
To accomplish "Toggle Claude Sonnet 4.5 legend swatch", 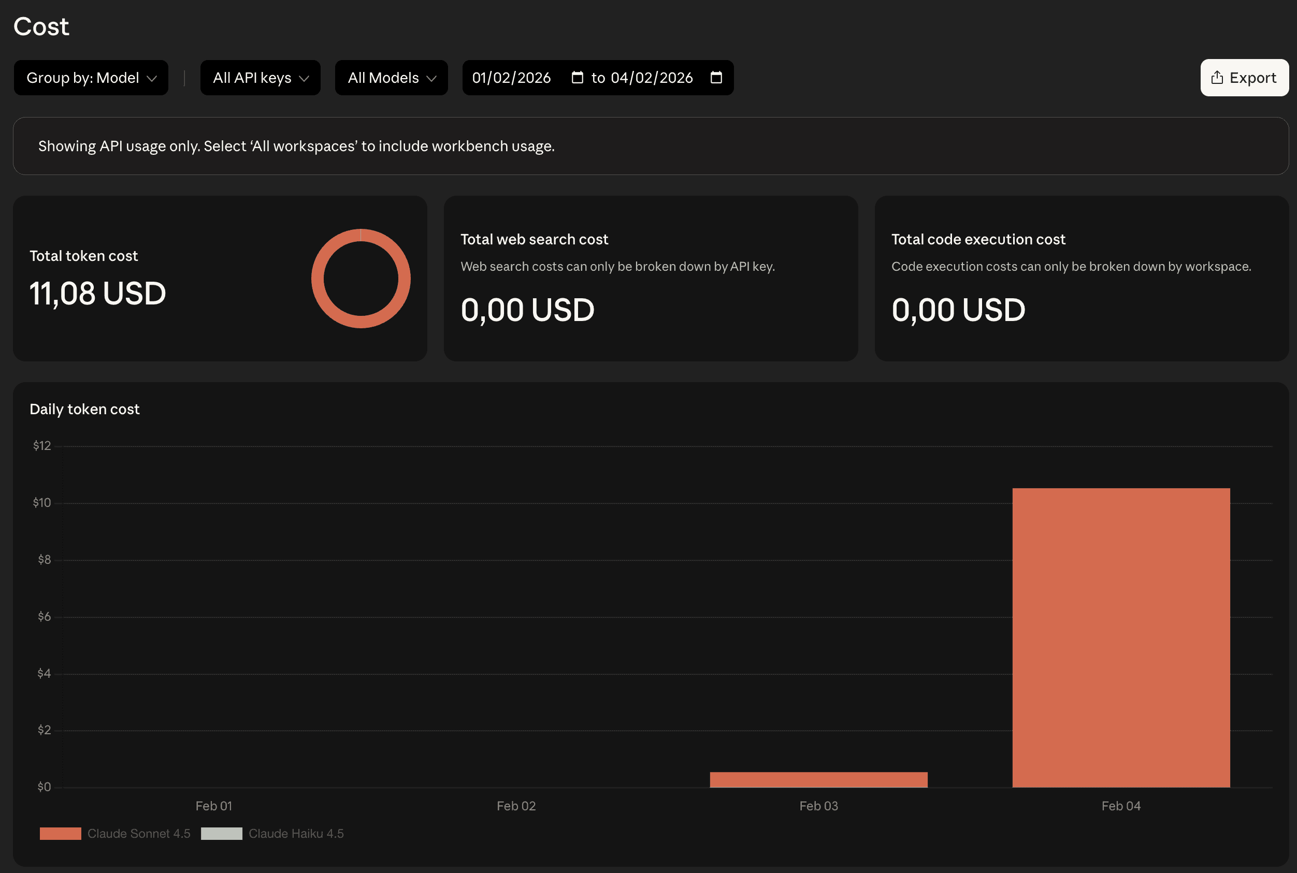I will click(60, 834).
